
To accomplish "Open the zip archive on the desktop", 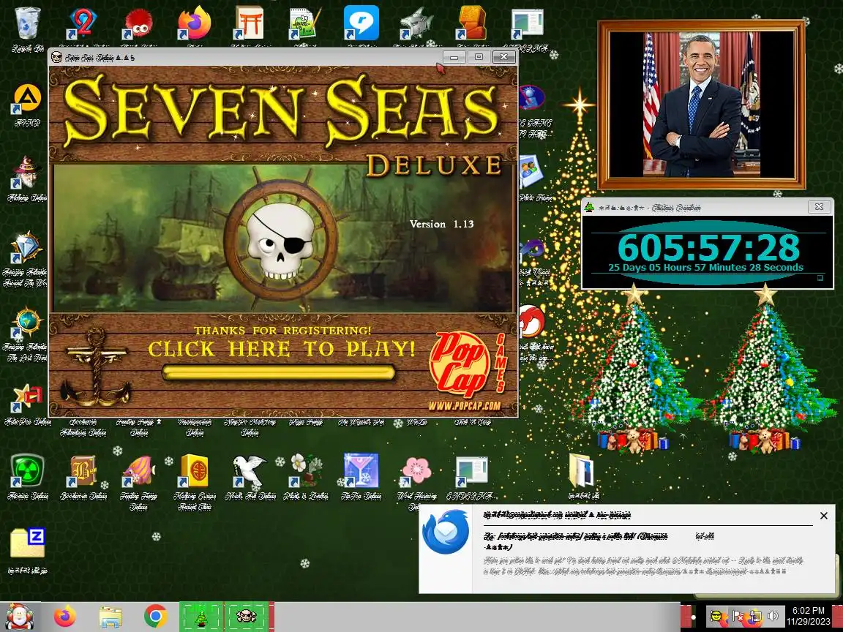I will pyautogui.click(x=27, y=543).
